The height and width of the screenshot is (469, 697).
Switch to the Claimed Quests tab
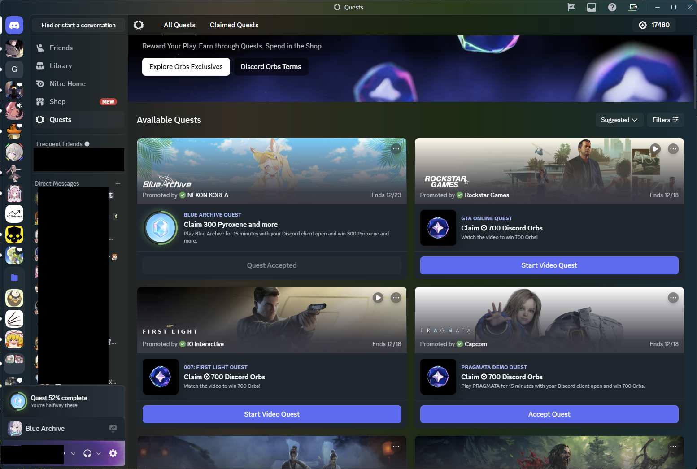pyautogui.click(x=234, y=25)
